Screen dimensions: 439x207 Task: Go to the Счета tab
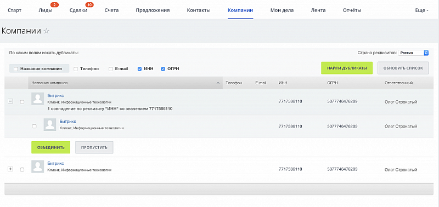point(111,10)
